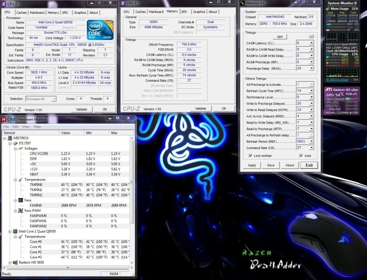Click the Exit button in MemSet
The width and height of the screenshot is (367, 280).
click(309, 165)
